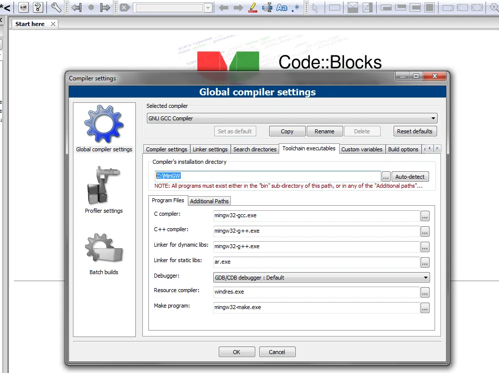Switch to Linker settings tab
The width and height of the screenshot is (499, 373).
pyautogui.click(x=210, y=149)
